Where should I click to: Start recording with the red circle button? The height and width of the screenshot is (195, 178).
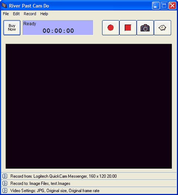click(111, 28)
